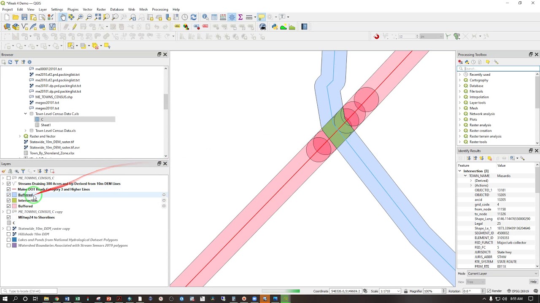Refresh the map canvas
This screenshot has width=540, height=303.
tap(193, 17)
